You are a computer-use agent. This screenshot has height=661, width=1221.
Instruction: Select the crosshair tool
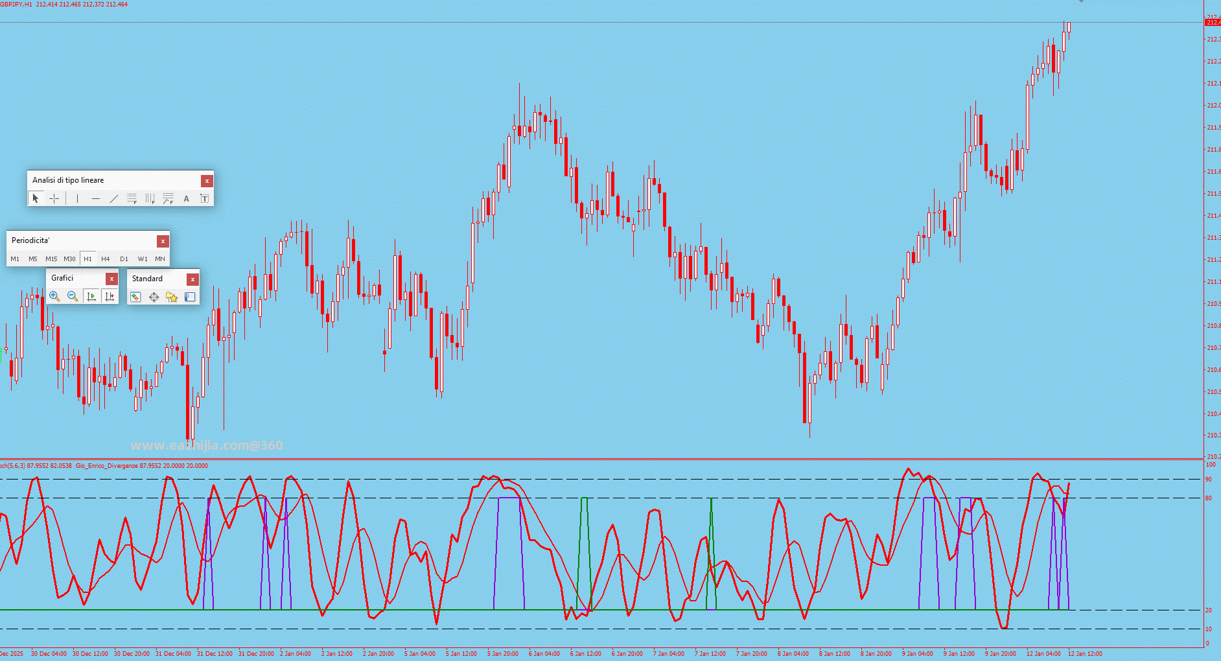54,198
